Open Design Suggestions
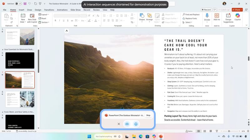The image size is (250, 140). (228, 18)
